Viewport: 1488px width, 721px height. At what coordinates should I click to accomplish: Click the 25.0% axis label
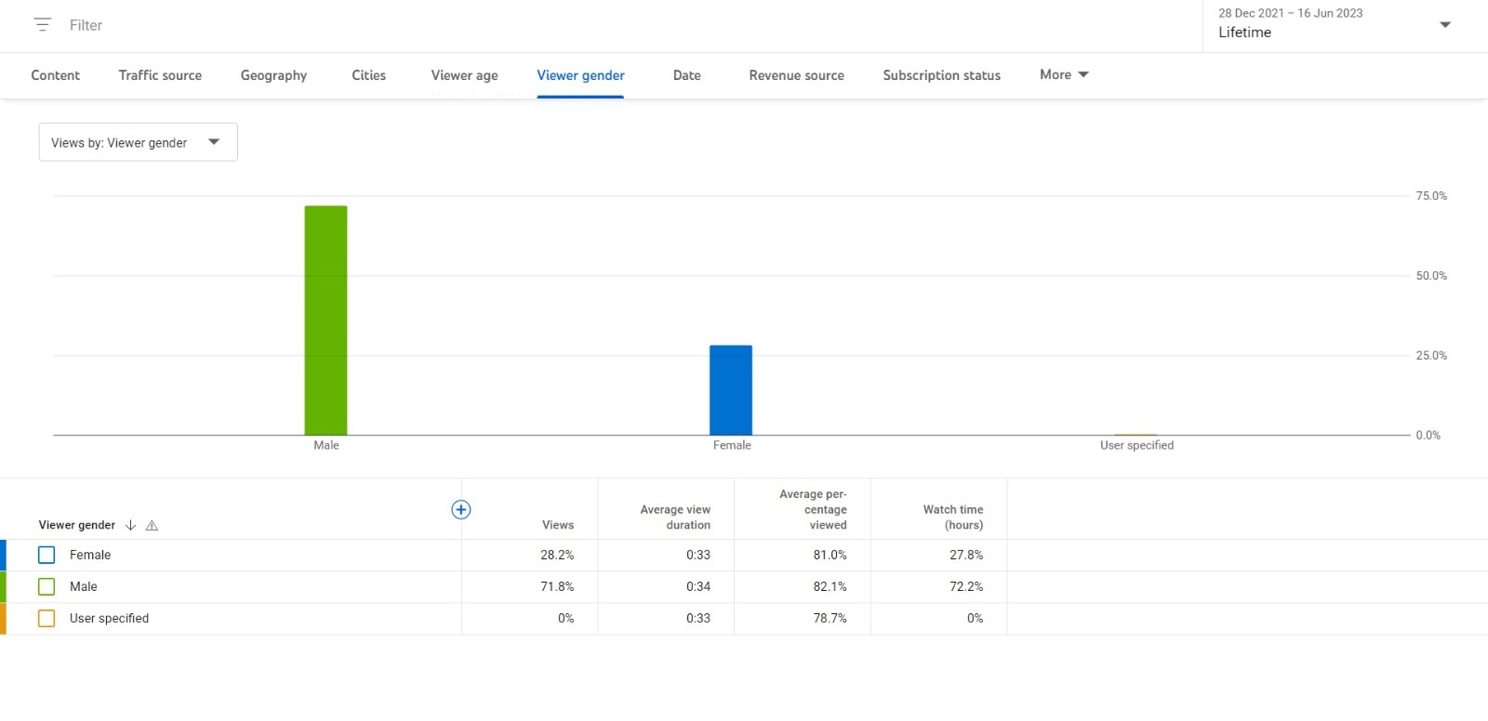1431,356
